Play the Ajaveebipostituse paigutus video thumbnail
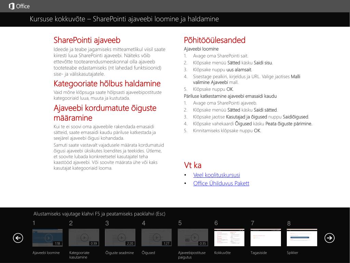 pos(193,238)
